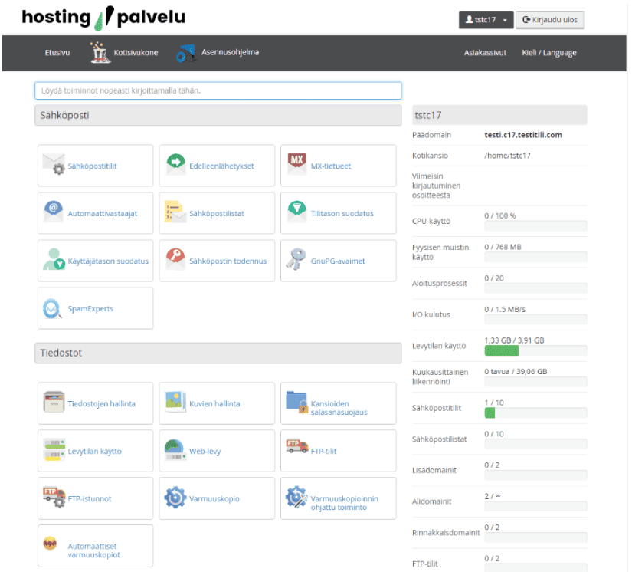Focus the quick function search field

218,90
